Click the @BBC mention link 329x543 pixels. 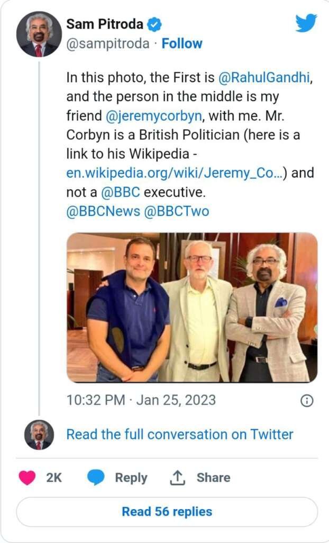pyautogui.click(x=121, y=192)
